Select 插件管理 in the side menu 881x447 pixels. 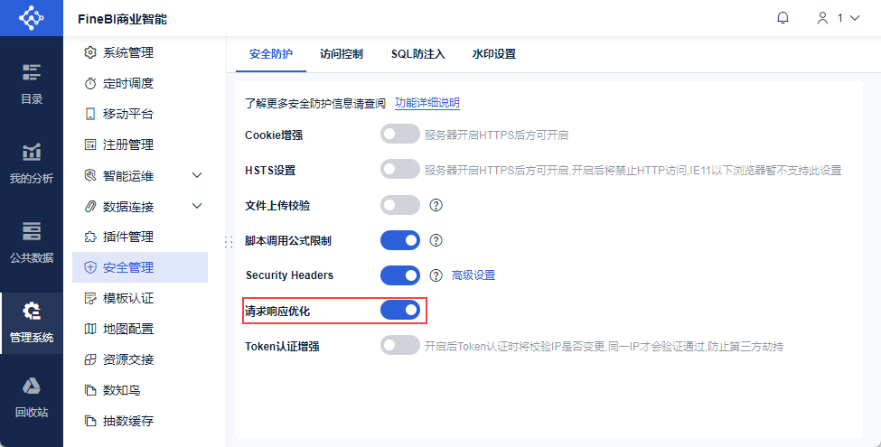point(128,237)
